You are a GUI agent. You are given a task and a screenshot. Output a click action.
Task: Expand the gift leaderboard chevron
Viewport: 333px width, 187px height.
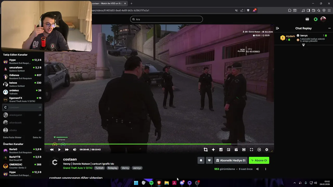point(303,45)
